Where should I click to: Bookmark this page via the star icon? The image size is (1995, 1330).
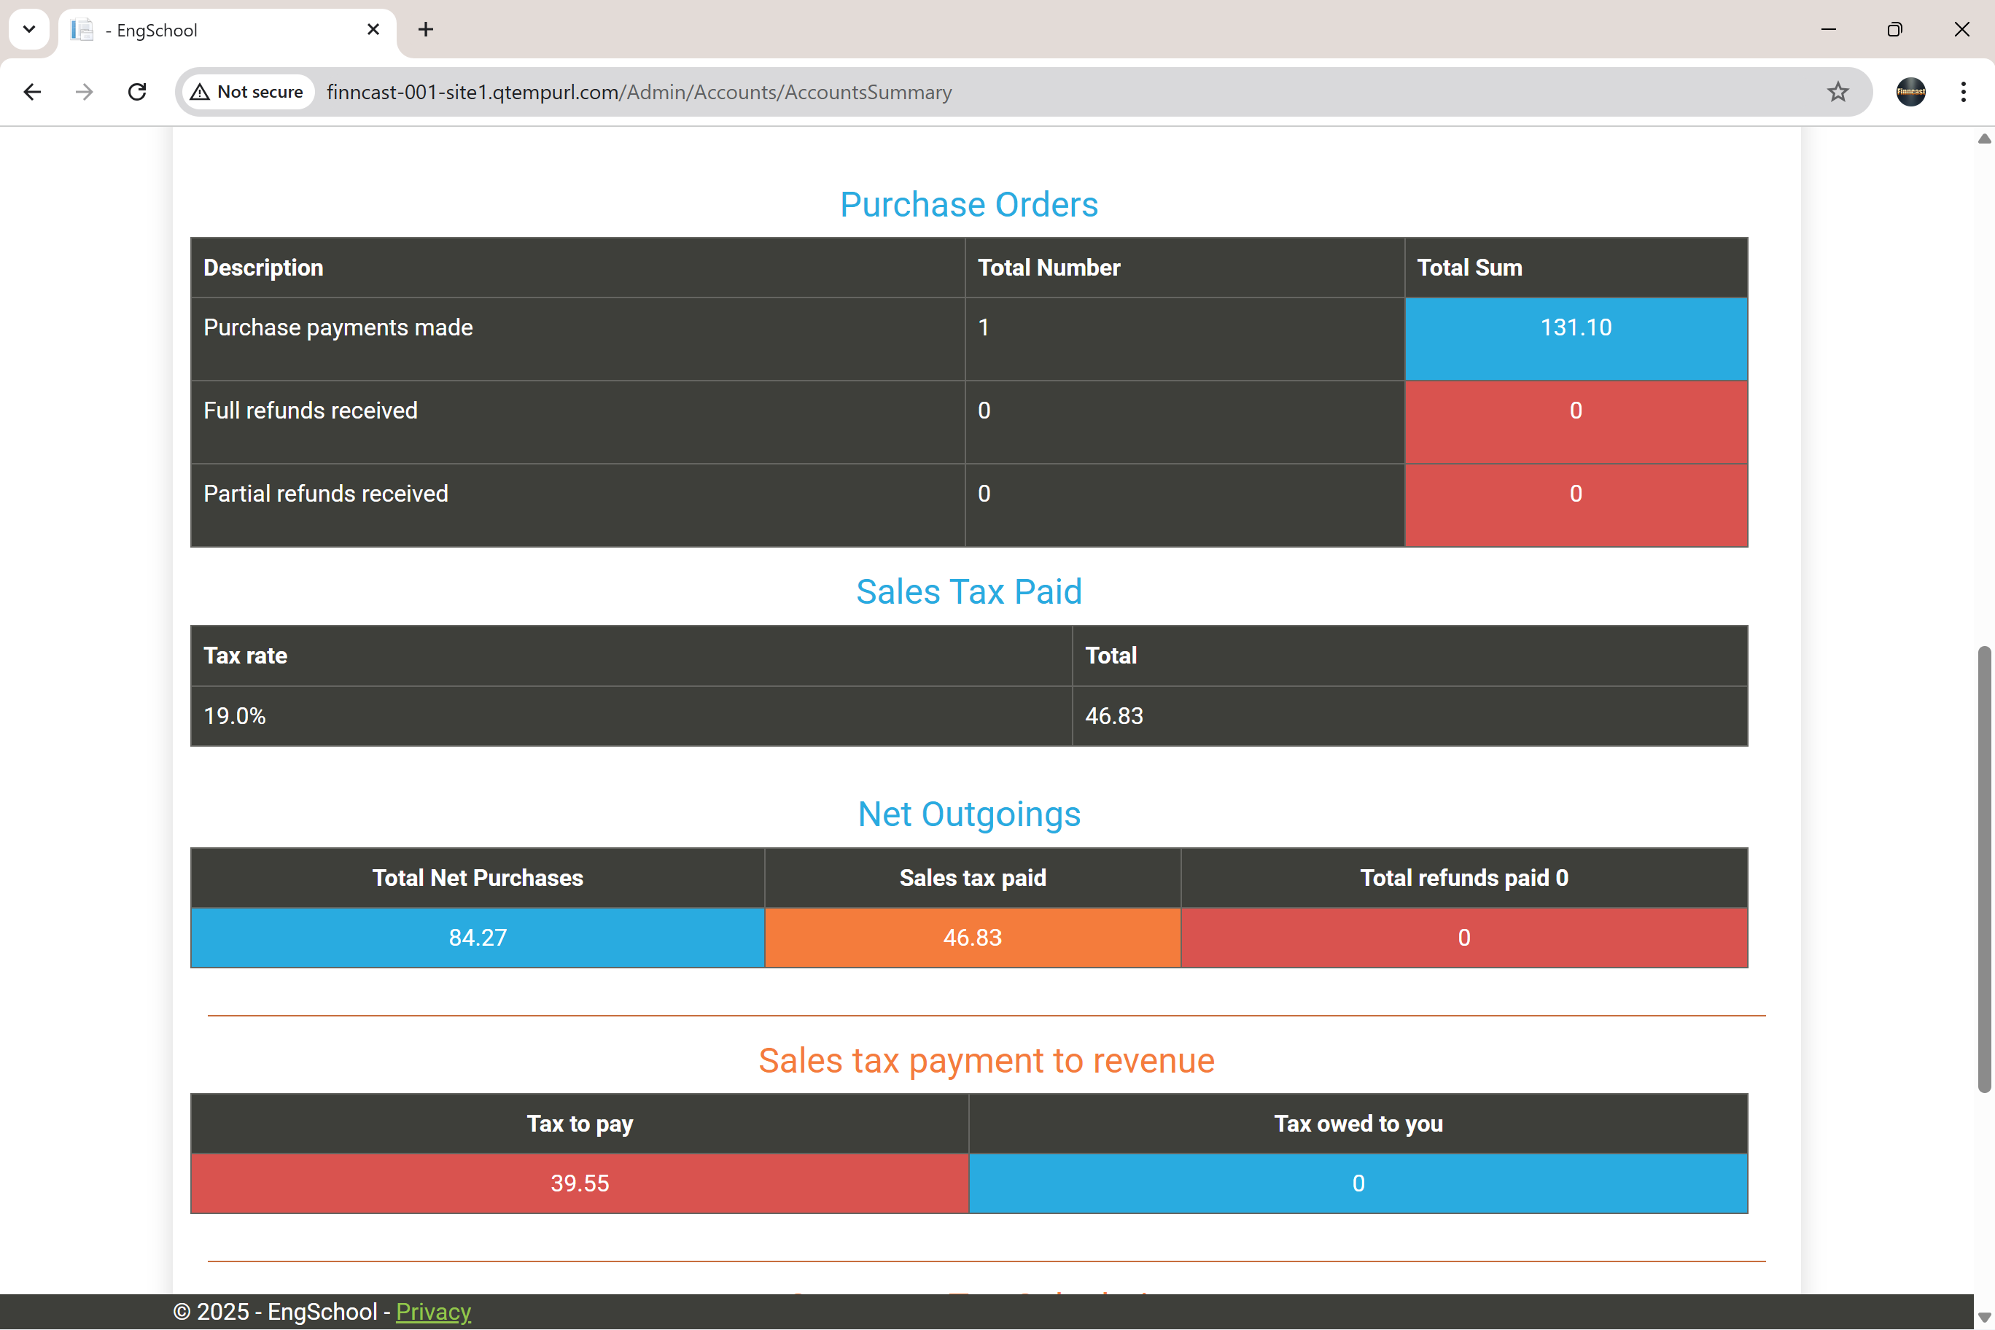point(1837,92)
